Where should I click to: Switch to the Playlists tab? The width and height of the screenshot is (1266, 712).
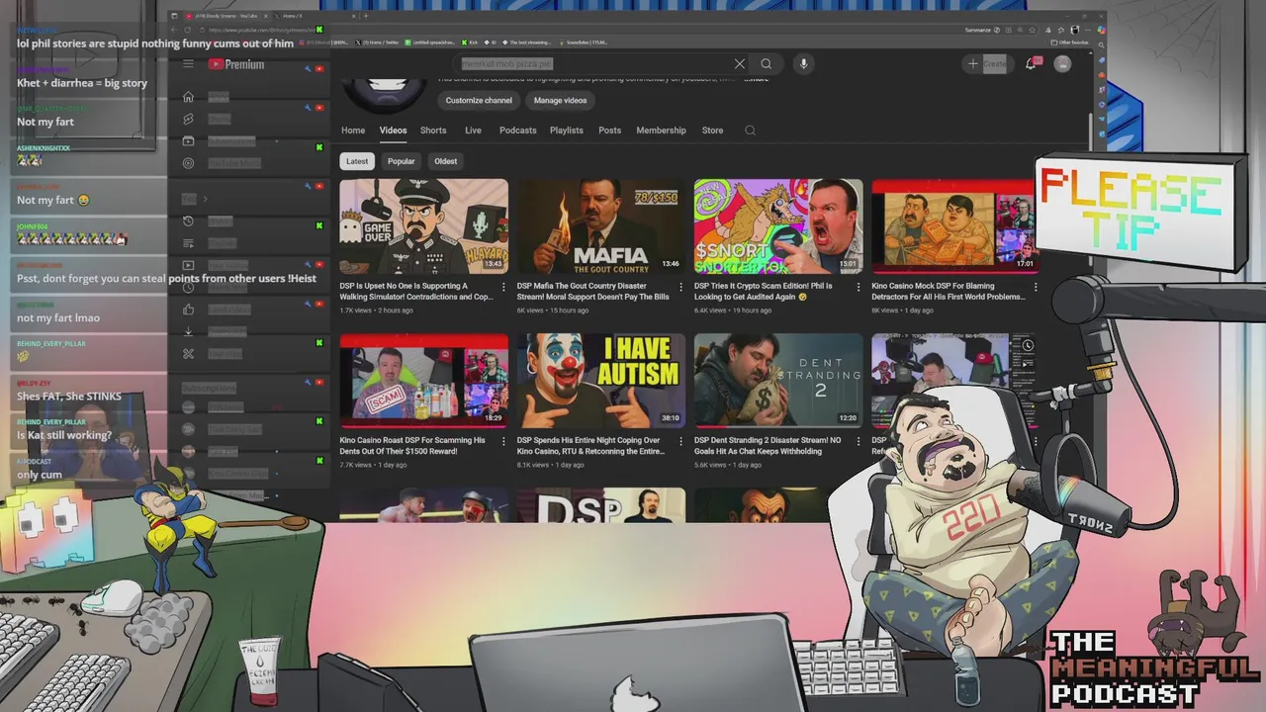tap(567, 131)
